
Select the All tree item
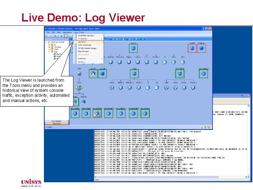pyautogui.click(x=54, y=45)
